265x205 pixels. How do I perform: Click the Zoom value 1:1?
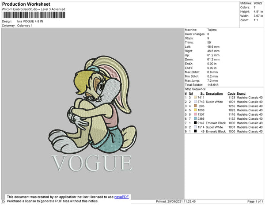pyautogui.click(x=256, y=20)
